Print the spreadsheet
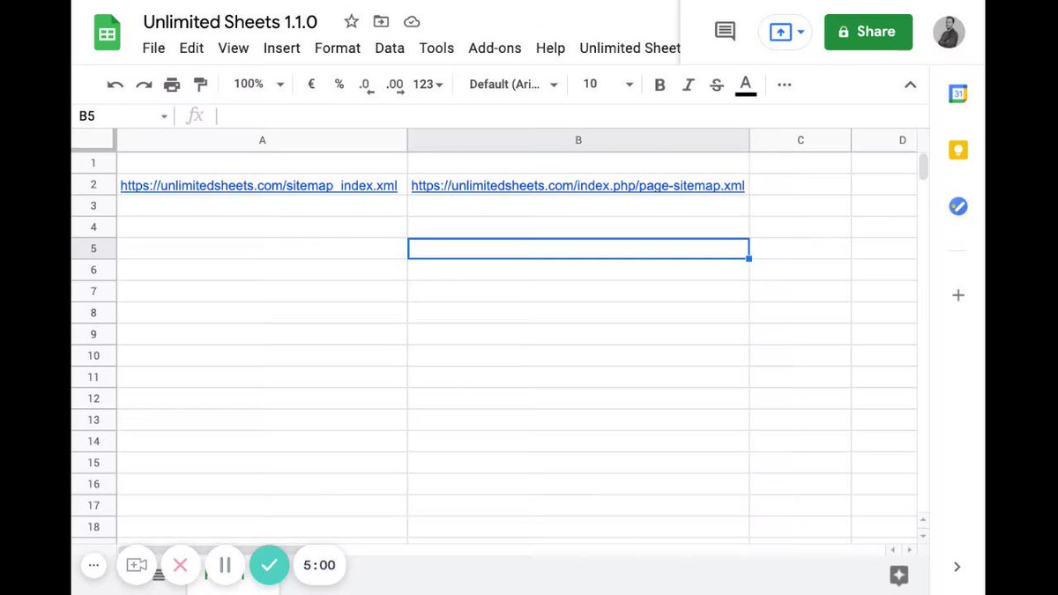1058x595 pixels. click(x=172, y=85)
